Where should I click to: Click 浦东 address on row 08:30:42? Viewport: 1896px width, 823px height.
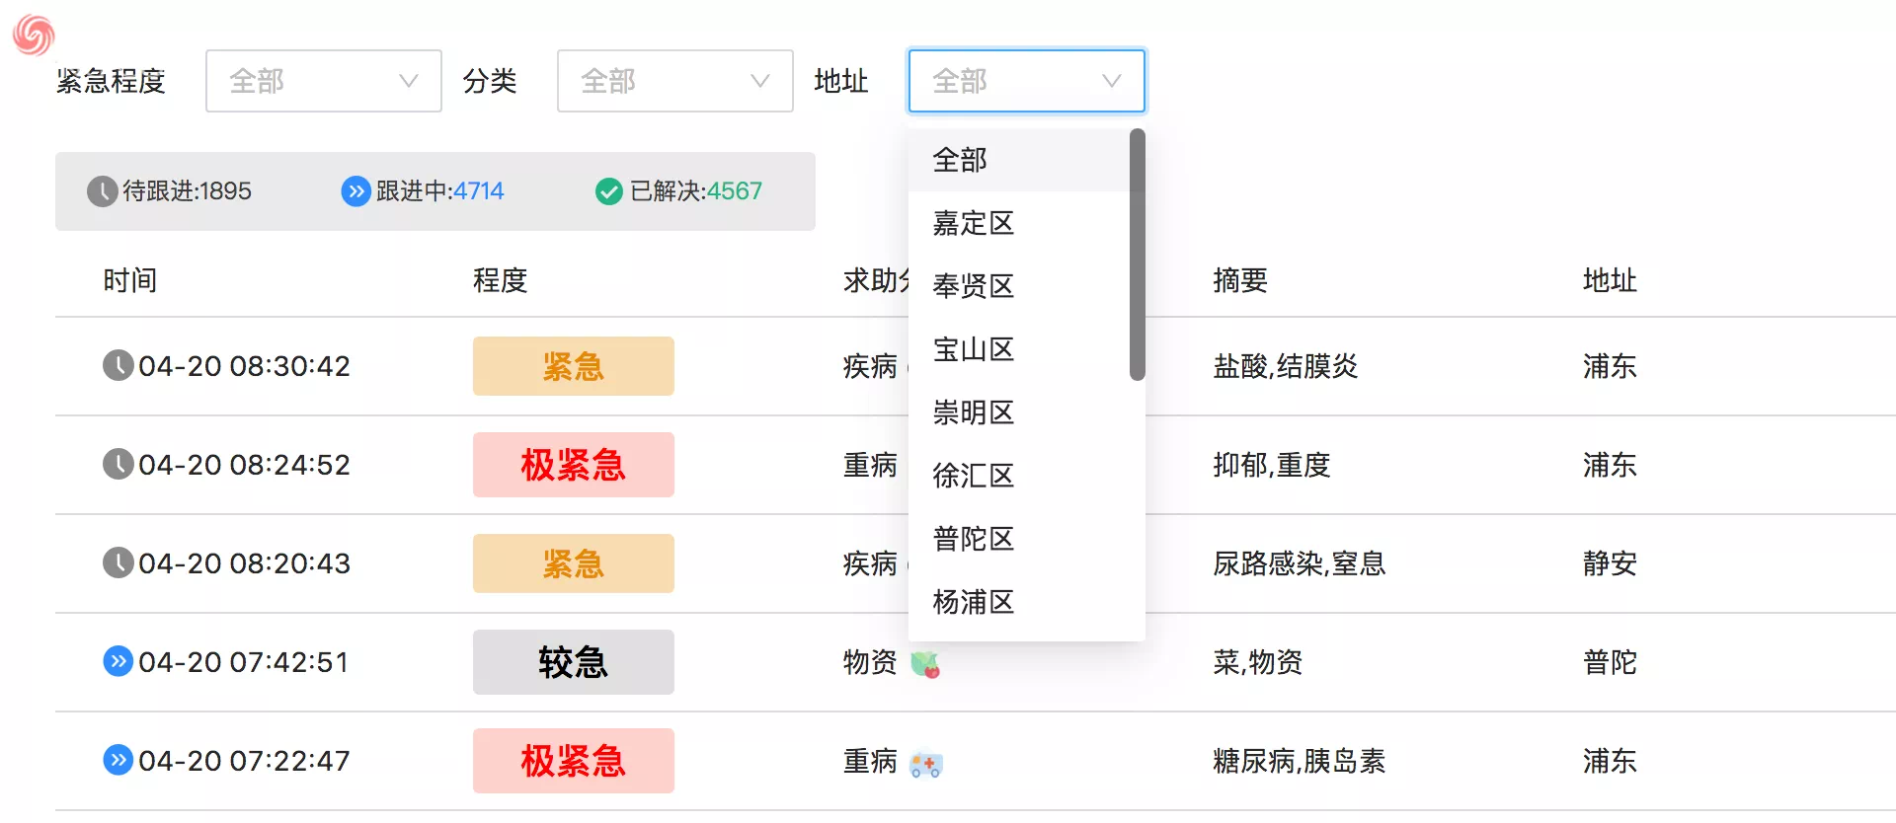pos(1611,366)
